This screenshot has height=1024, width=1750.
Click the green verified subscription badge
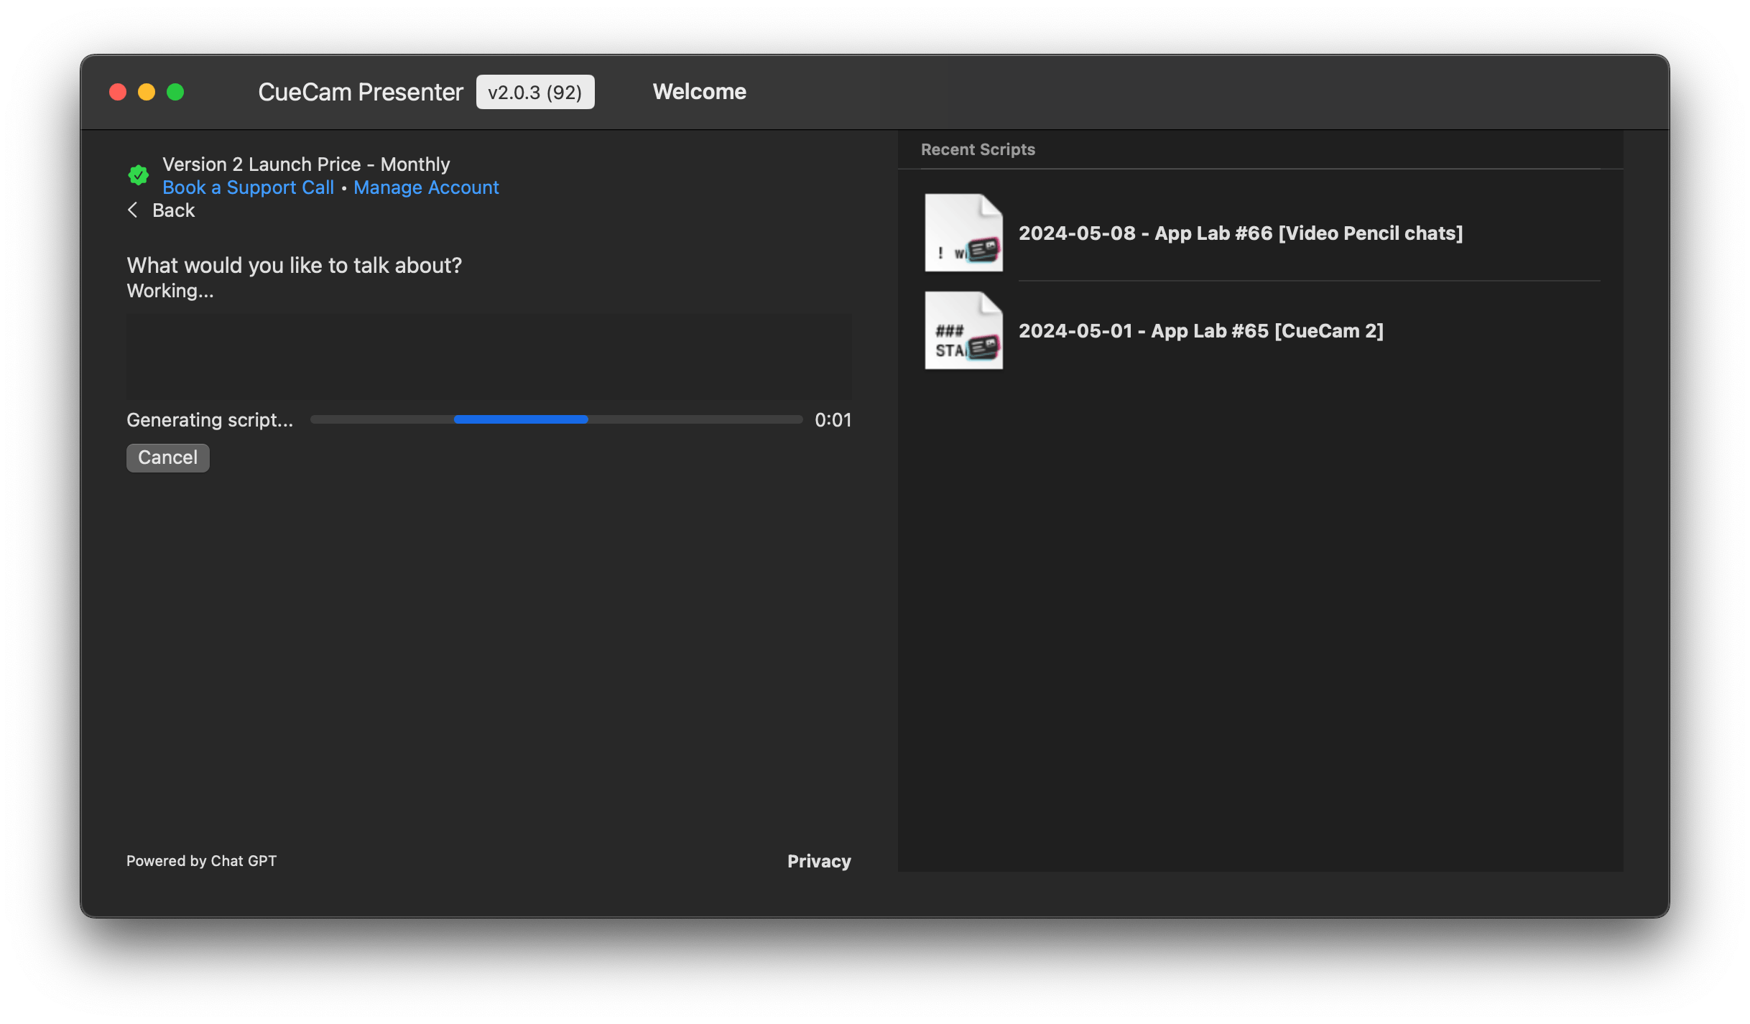point(138,174)
